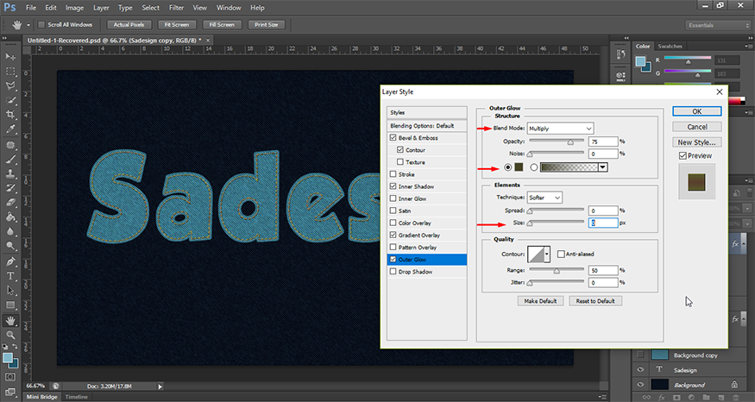The image size is (755, 402).
Task: Toggle the Preview checkbox
Action: tap(683, 155)
